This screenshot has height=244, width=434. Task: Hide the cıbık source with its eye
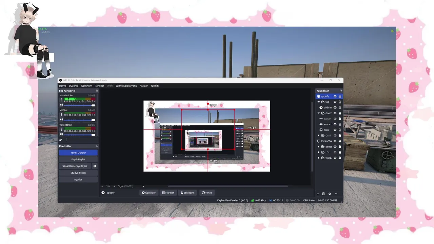click(x=335, y=130)
